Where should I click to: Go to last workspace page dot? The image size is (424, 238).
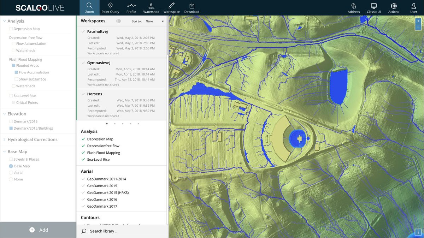[138, 124]
